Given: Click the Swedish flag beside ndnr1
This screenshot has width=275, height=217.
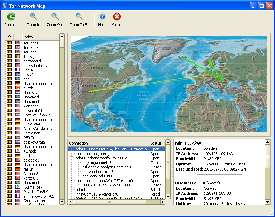Looking at the screenshot, I should [18, 79].
